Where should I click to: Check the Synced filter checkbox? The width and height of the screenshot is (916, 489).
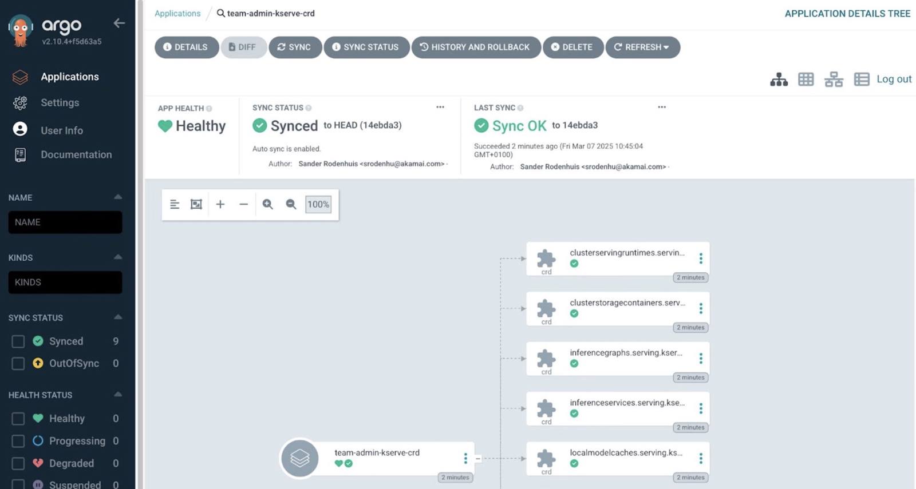click(x=18, y=341)
